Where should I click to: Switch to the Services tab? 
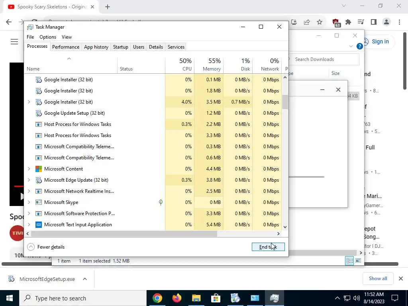pyautogui.click(x=176, y=47)
